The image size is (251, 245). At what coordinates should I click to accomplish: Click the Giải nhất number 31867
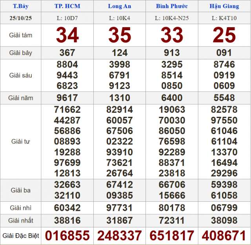[x=120, y=221]
